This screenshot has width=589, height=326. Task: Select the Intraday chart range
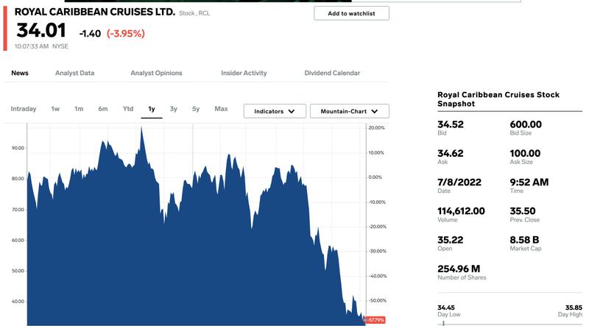coord(24,109)
